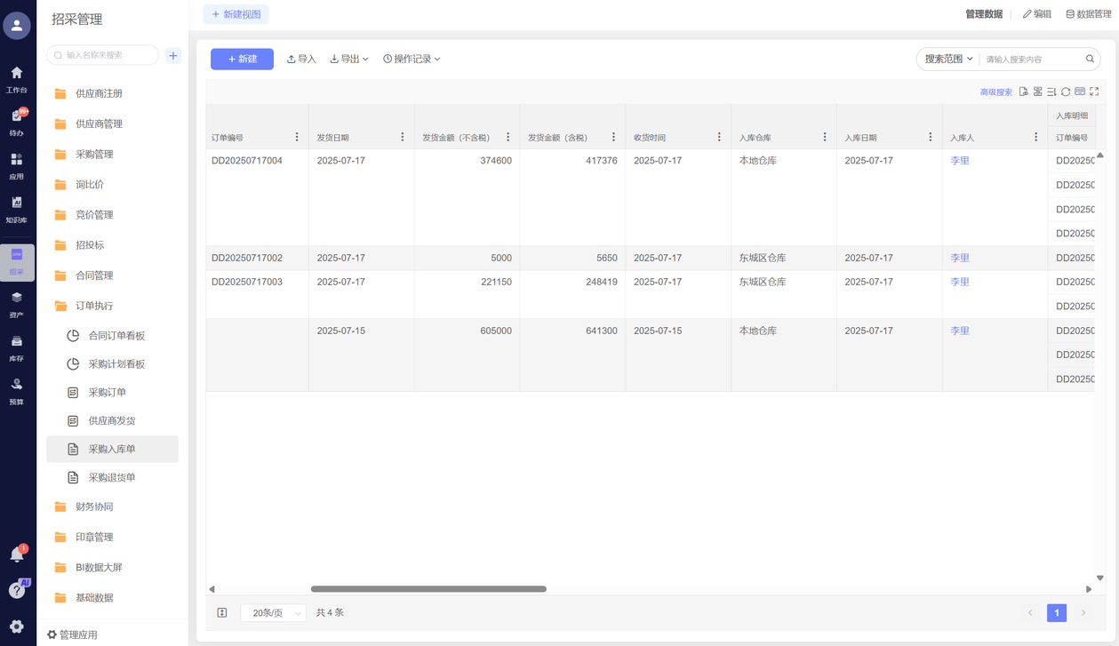Click the column settings icon beside page size
The width and height of the screenshot is (1119, 646).
click(x=222, y=613)
